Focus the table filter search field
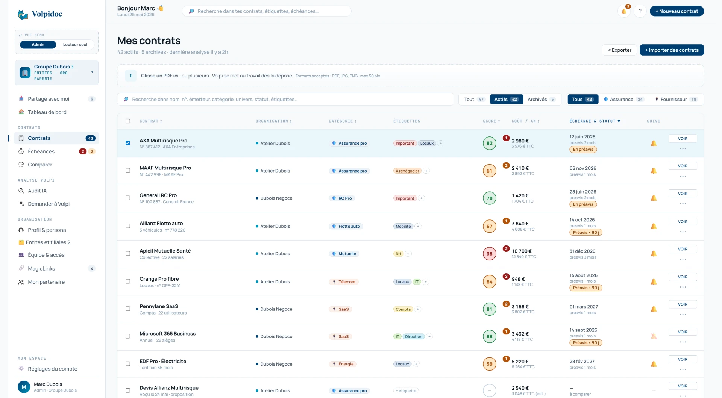Viewport: 722px width, 398px height. 285,99
